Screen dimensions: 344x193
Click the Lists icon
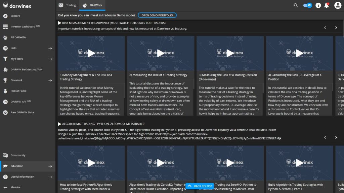point(5,48)
